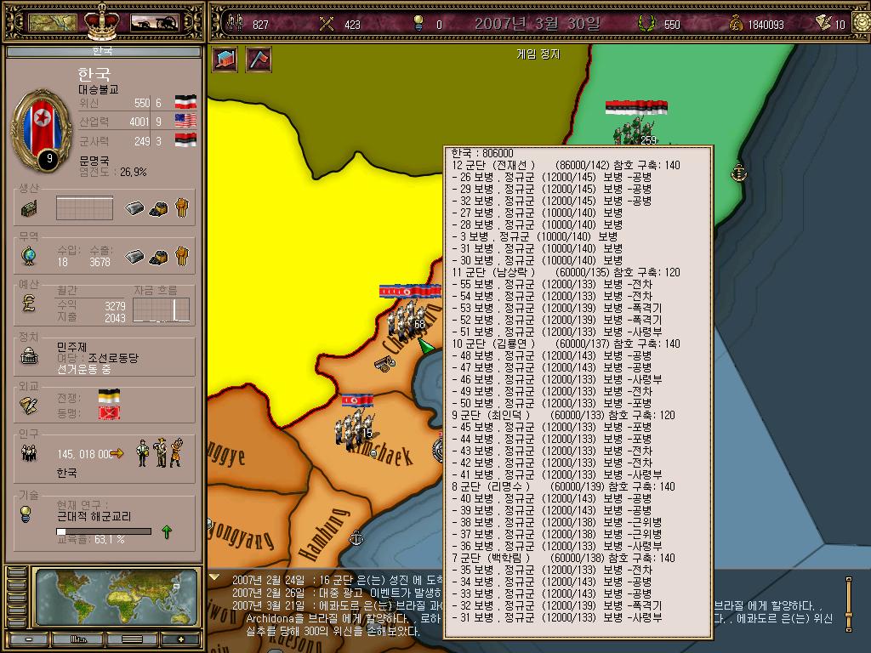Open the production factory icon under 생산

[29, 209]
